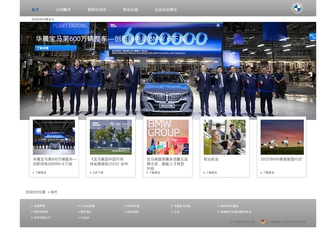Open Cookie政策 footer link

coord(87,206)
